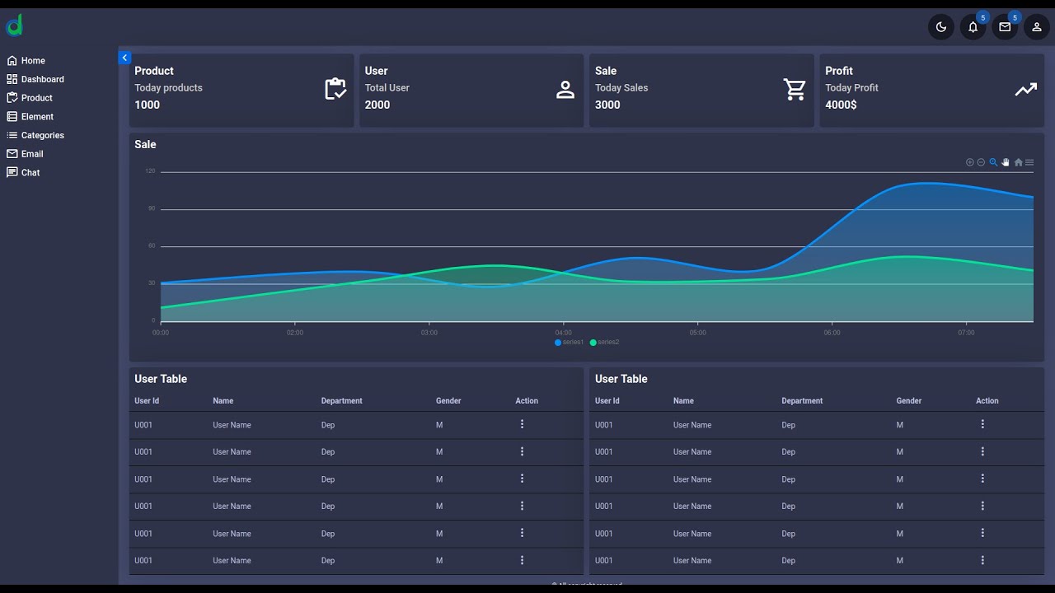
Task: Open Product in the sidebar menu
Action: tap(30, 98)
